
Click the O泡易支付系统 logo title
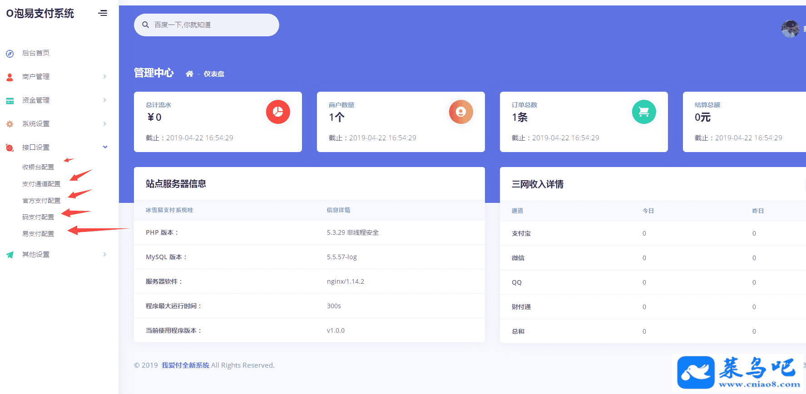pos(40,14)
